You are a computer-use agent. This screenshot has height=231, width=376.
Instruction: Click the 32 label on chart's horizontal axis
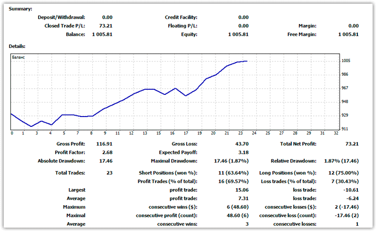click(336, 133)
